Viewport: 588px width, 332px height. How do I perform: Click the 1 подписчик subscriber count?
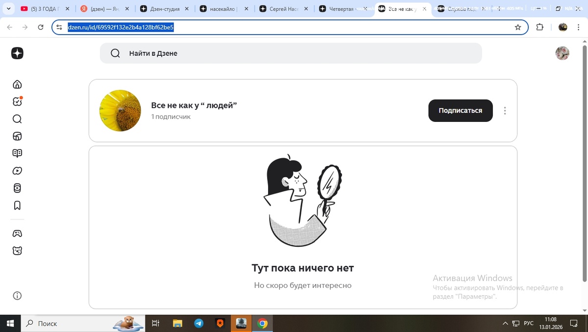[x=171, y=117]
